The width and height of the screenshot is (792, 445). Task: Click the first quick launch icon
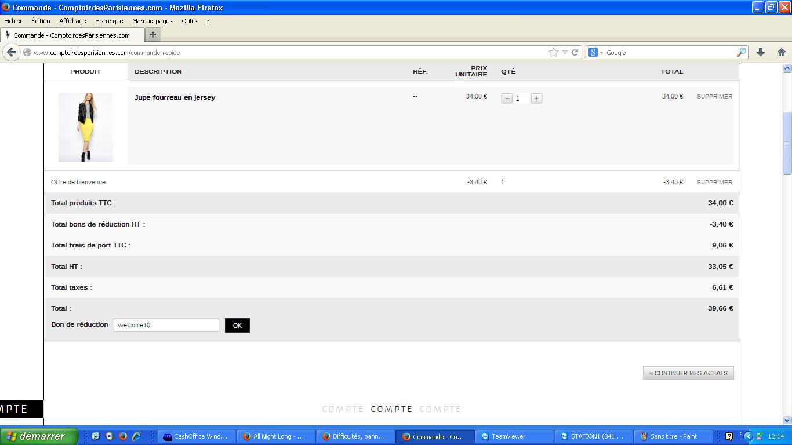pyautogui.click(x=96, y=436)
